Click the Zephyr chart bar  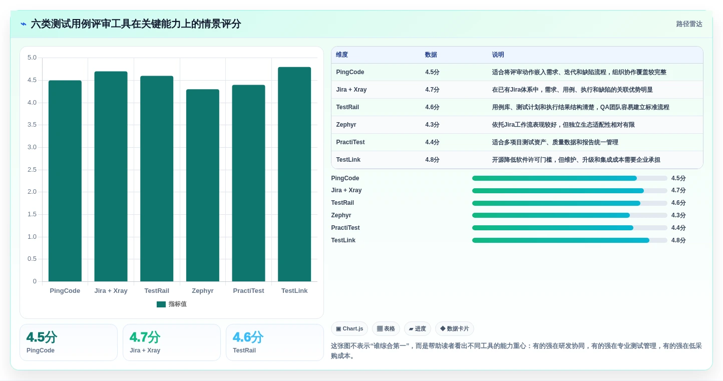tap(203, 185)
